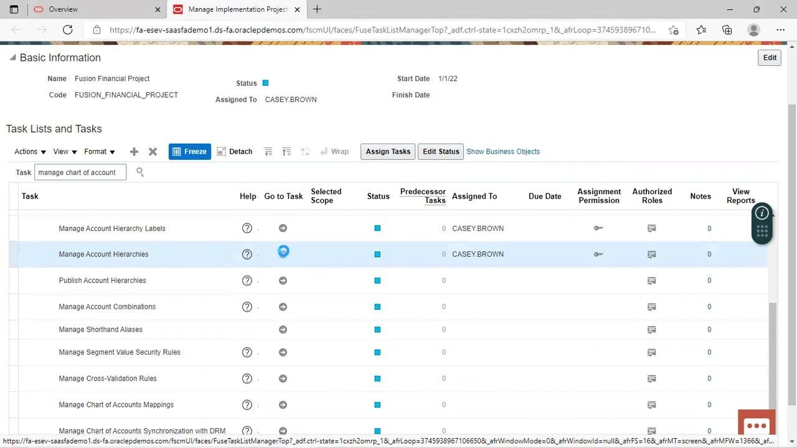
Task: Sort by the Status column header
Action: [378, 197]
